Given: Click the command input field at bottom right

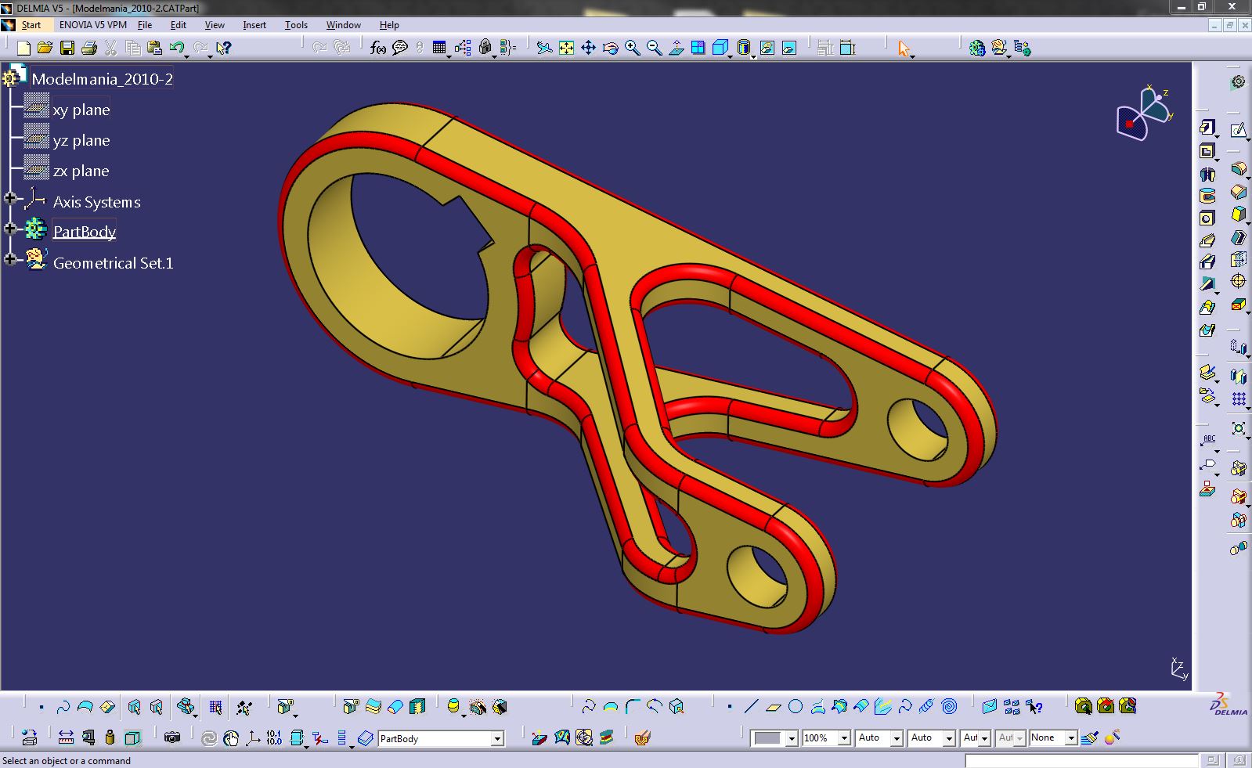Looking at the screenshot, I should (1081, 760).
